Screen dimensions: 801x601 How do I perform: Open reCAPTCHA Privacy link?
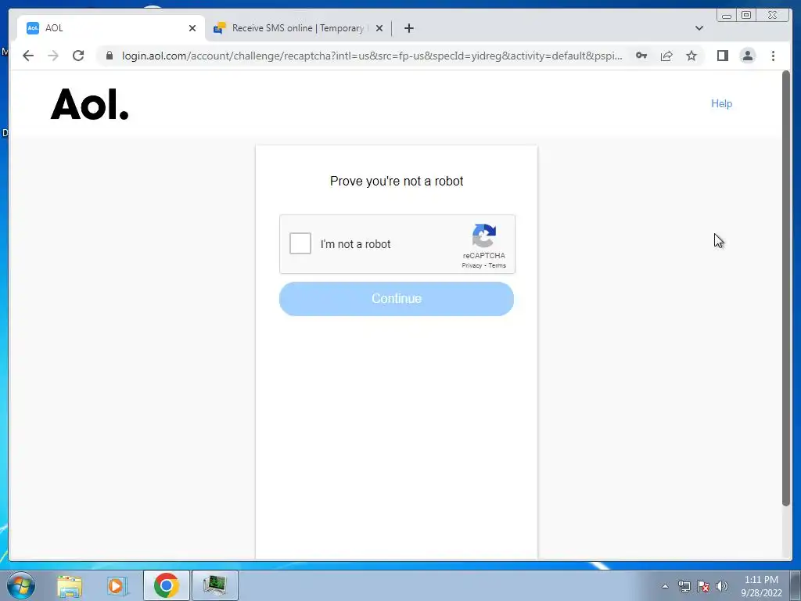coord(472,266)
